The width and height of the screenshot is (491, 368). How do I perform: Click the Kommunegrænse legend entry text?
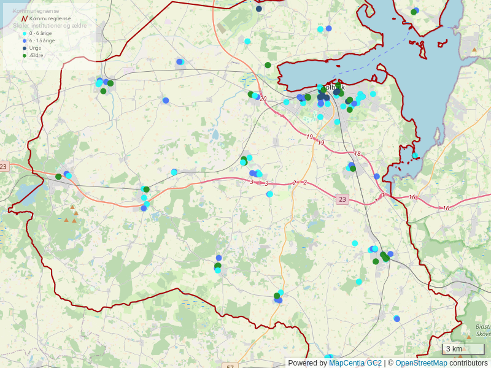(x=50, y=19)
